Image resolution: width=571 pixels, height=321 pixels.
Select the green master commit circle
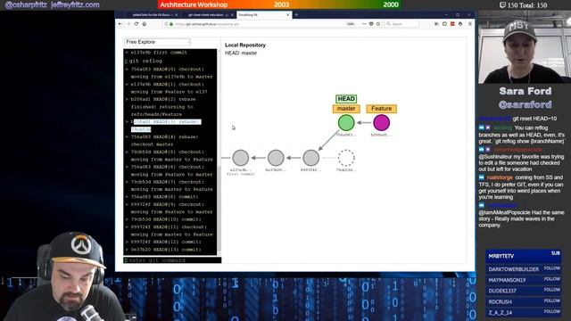(346, 123)
